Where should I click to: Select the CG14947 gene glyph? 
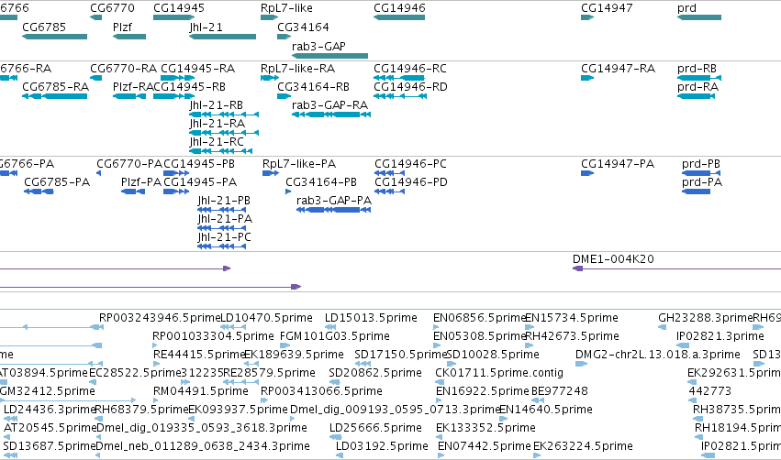pyautogui.click(x=587, y=17)
